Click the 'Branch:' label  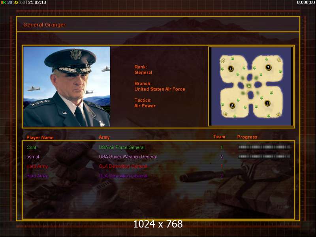pyautogui.click(x=143, y=84)
